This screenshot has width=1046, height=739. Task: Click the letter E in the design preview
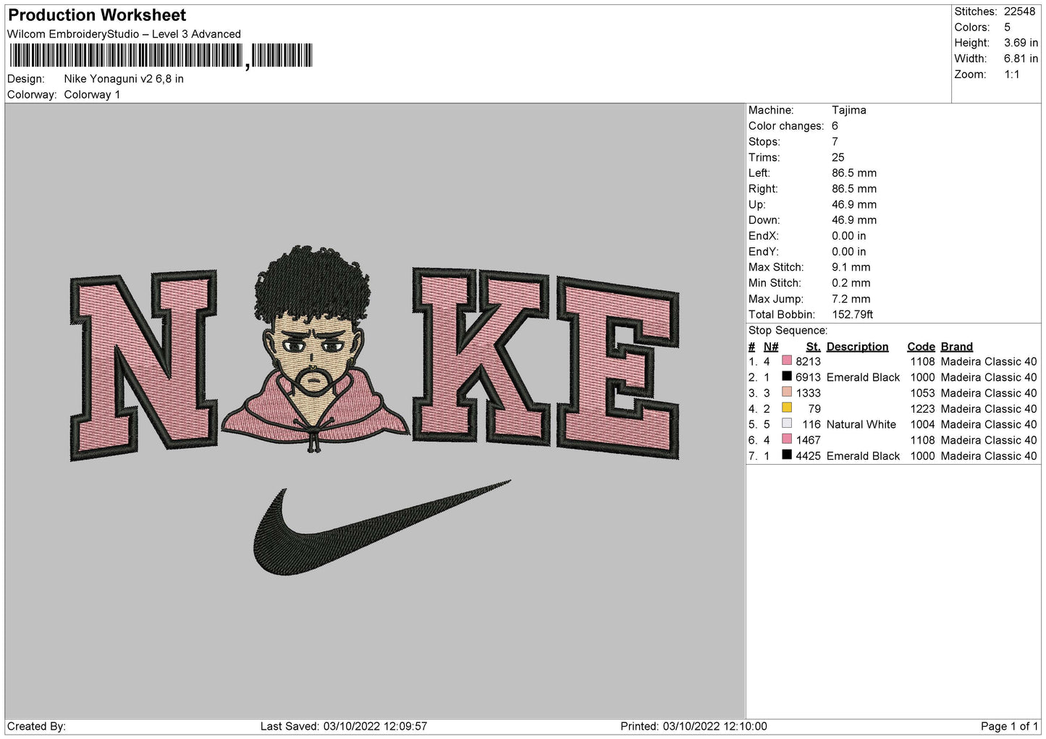pos(617,369)
